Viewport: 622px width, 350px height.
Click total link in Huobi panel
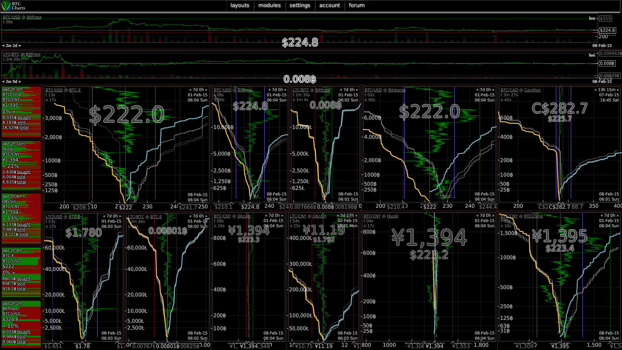click(21, 182)
